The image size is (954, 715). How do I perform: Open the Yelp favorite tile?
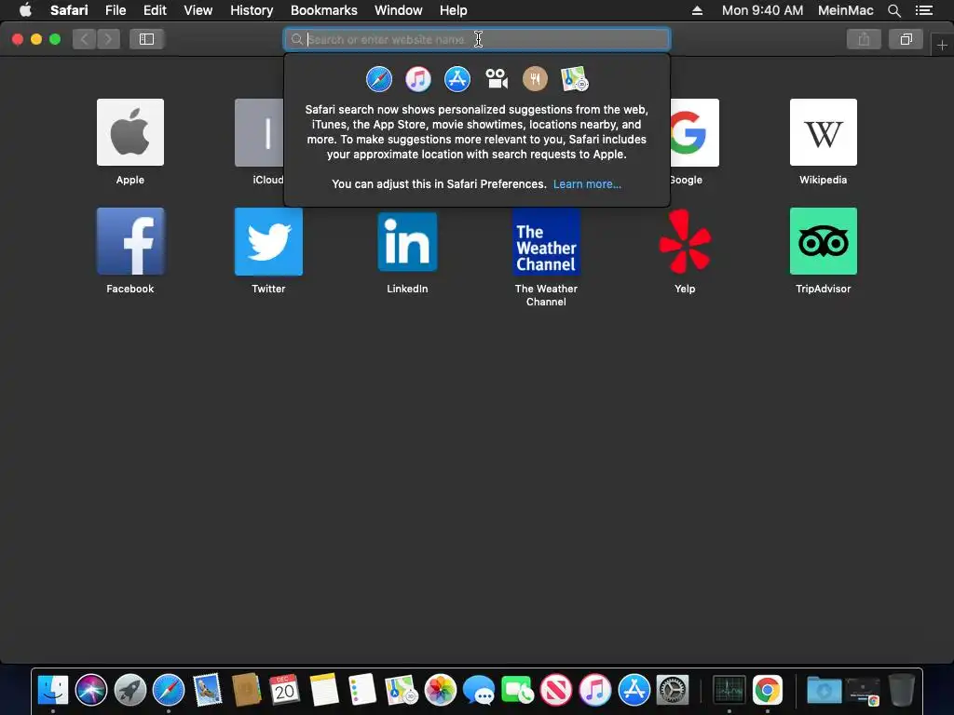point(685,241)
